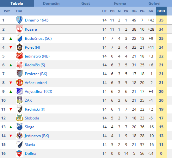Screen dimensions: 172x158
Task: Click the Polet (N) club badge
Action: pos(19,47)
